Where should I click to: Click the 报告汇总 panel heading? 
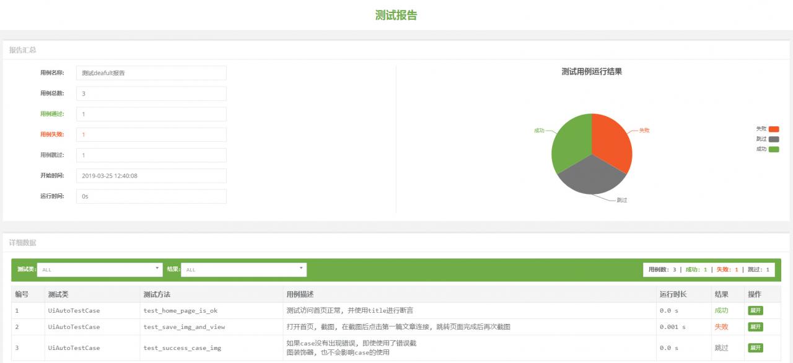coord(22,50)
